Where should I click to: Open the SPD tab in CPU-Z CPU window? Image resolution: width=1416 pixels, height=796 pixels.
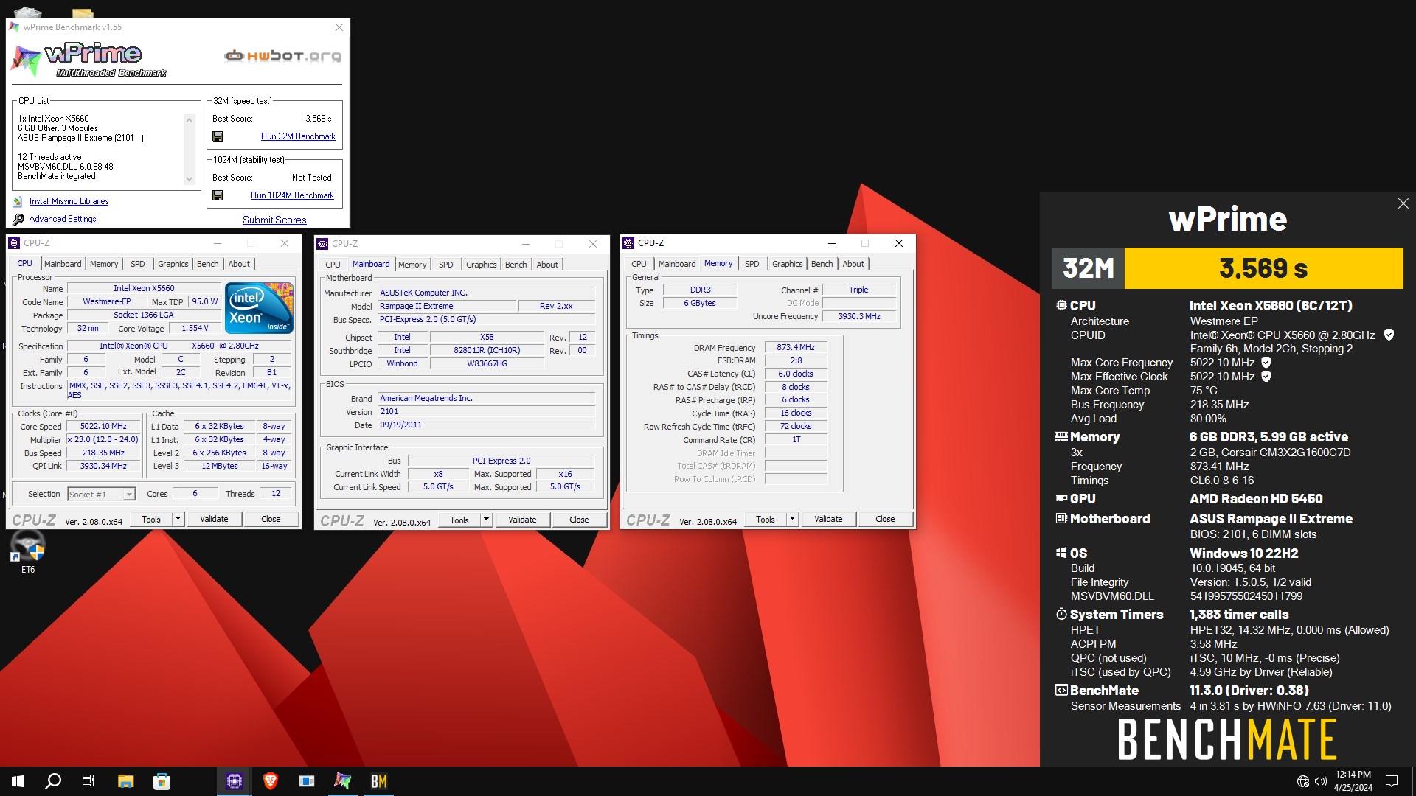138,264
